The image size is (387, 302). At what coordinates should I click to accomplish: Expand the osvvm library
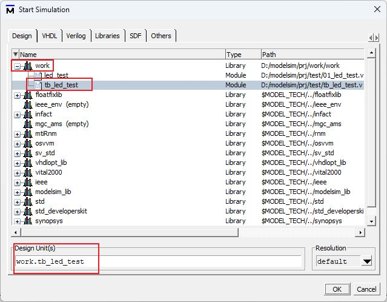(17, 144)
